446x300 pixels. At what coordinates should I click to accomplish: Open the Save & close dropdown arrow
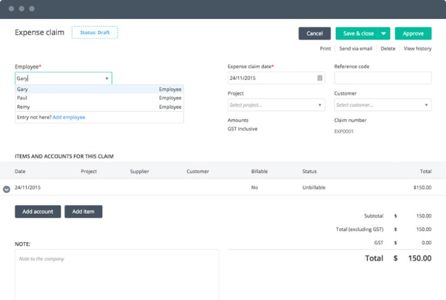(383, 33)
